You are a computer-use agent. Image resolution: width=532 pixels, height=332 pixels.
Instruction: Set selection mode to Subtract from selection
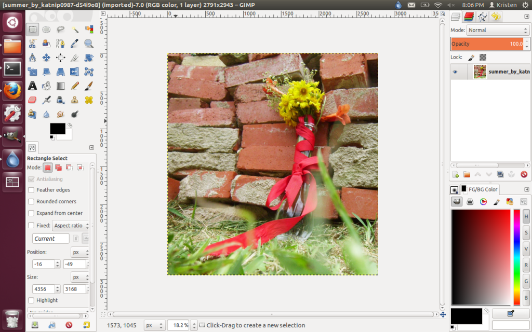[x=69, y=168]
